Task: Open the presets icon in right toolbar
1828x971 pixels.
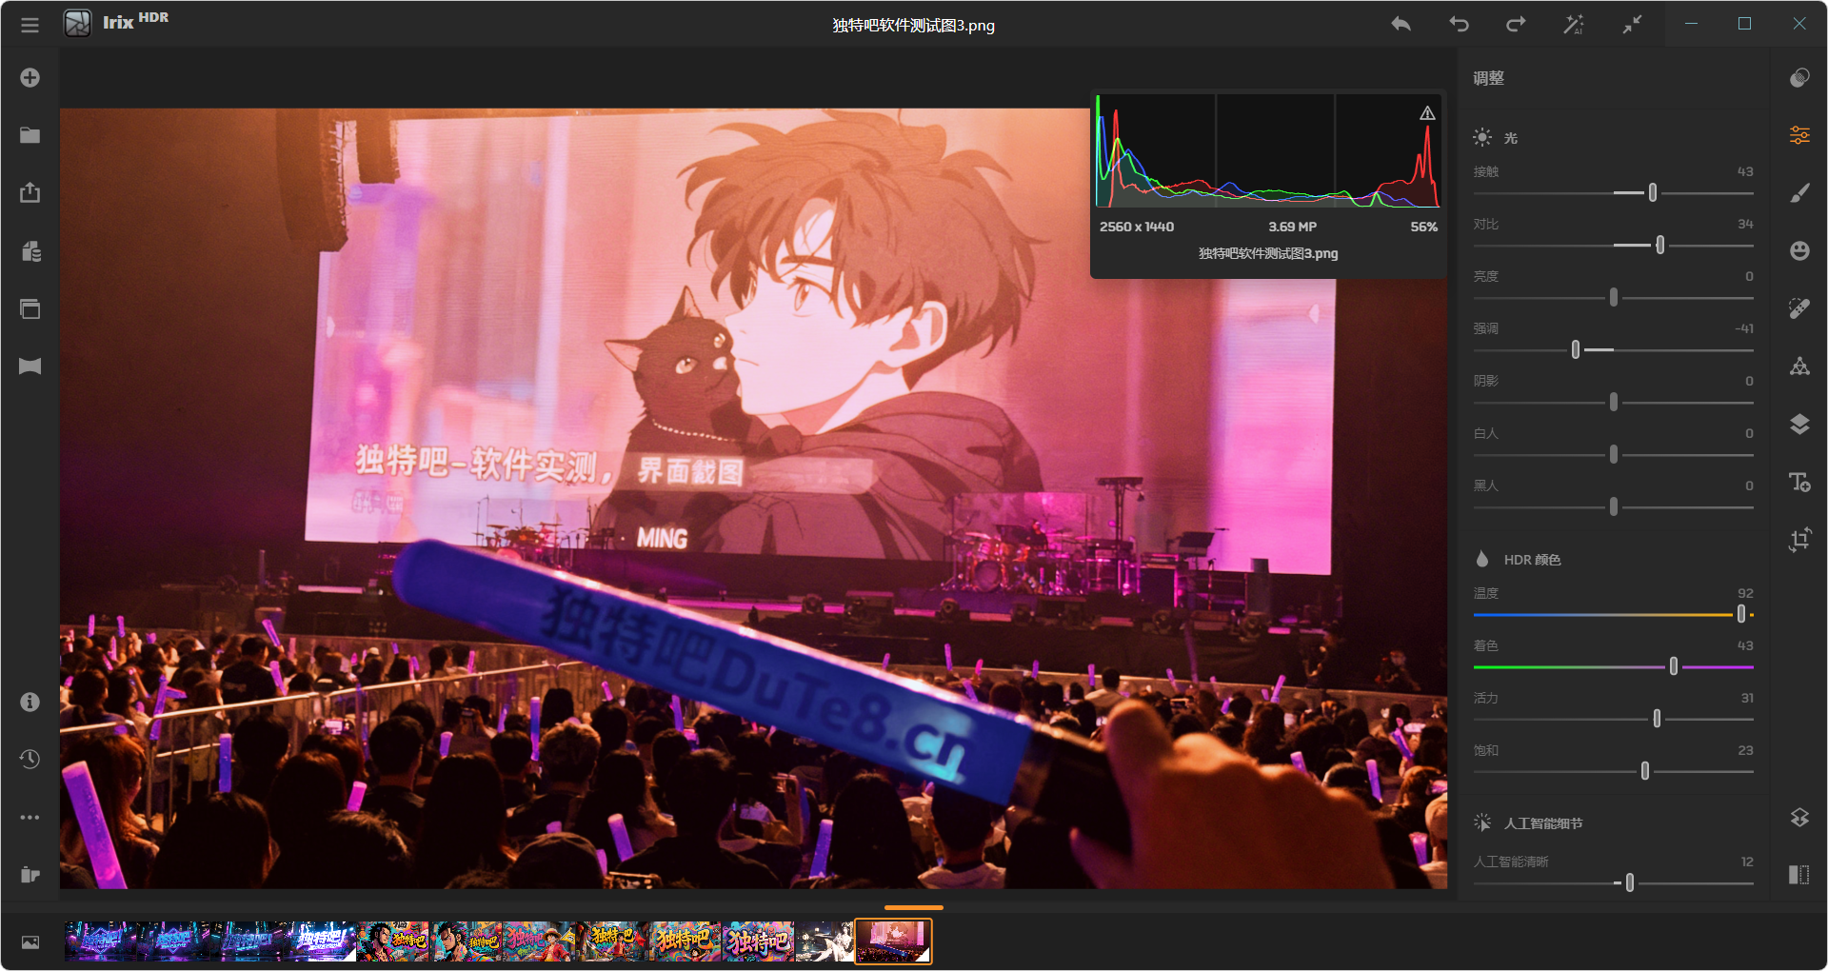Action: tap(1799, 78)
